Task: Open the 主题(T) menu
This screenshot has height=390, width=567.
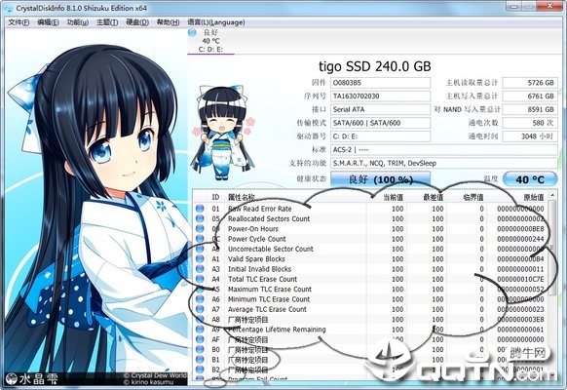Action: point(107,22)
